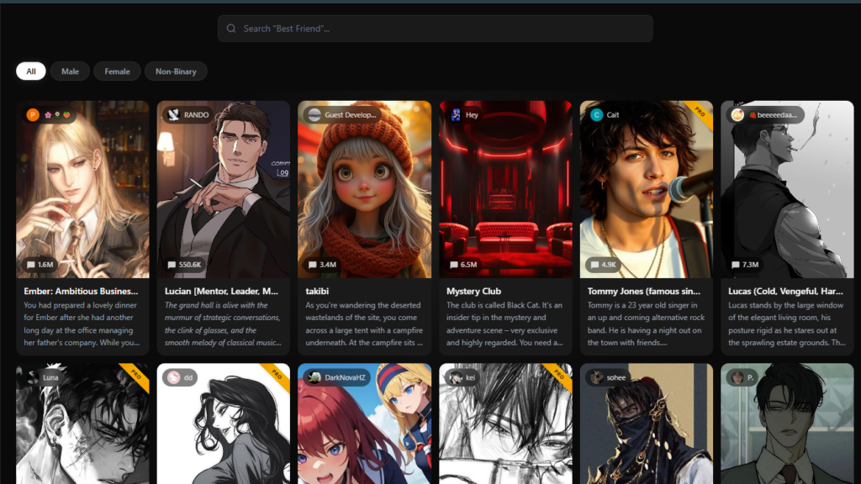
Task: Click the dd creator badge
Action: [x=181, y=377]
